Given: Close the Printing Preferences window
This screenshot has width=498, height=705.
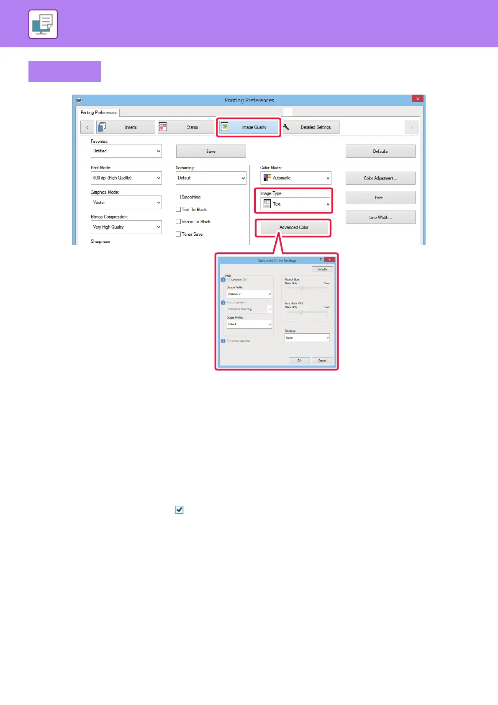Looking at the screenshot, I should (418, 99).
